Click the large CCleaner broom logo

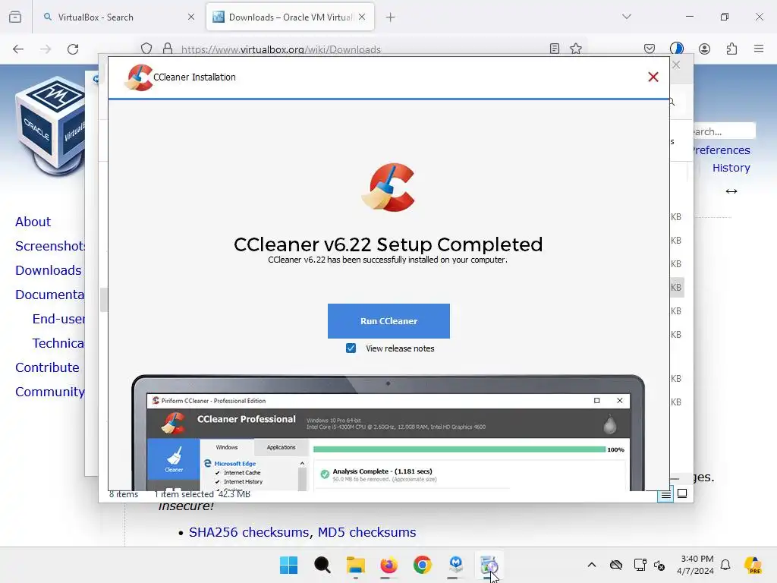tap(388, 187)
